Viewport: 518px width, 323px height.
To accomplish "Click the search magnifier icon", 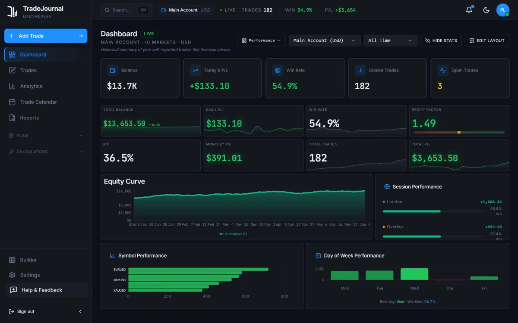I will (107, 10).
